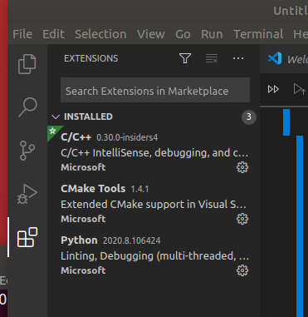The width and height of the screenshot is (308, 317).
Task: Click the run all double-arrow icon
Action: pos(273,89)
